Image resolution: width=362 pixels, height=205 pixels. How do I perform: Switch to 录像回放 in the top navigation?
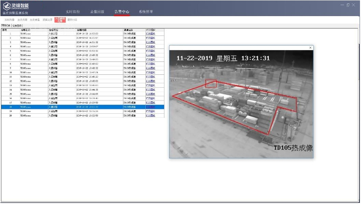click(97, 12)
